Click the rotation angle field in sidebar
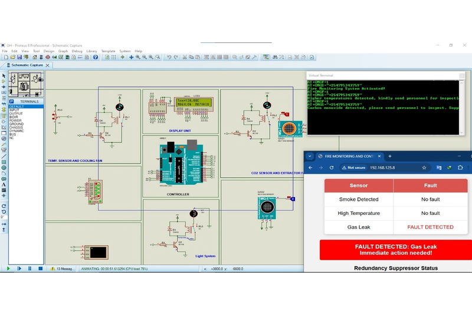Screen dimensions: 472x315 click(x=3, y=217)
